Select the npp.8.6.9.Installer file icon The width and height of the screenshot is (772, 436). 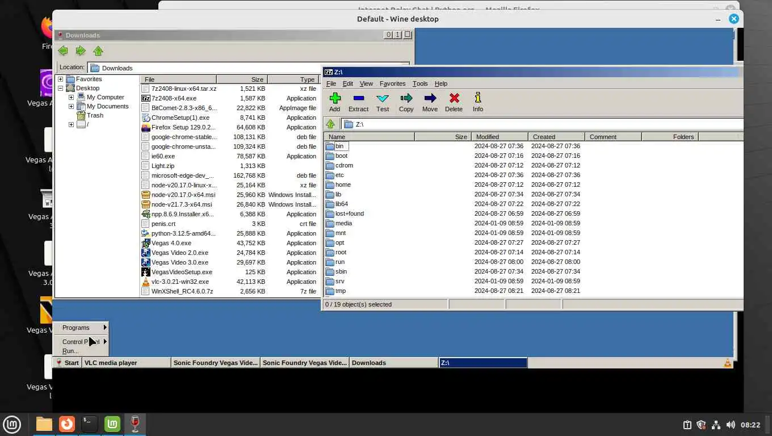tap(146, 214)
